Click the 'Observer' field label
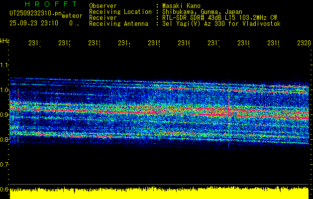 click(103, 5)
